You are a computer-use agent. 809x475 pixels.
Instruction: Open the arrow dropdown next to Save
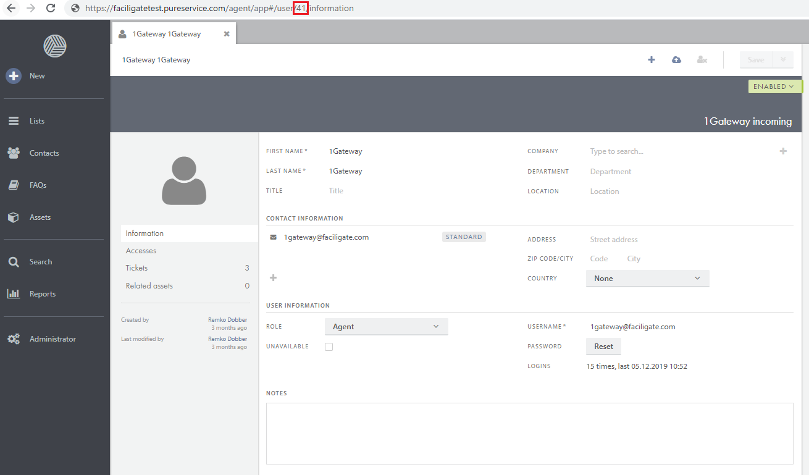783,60
